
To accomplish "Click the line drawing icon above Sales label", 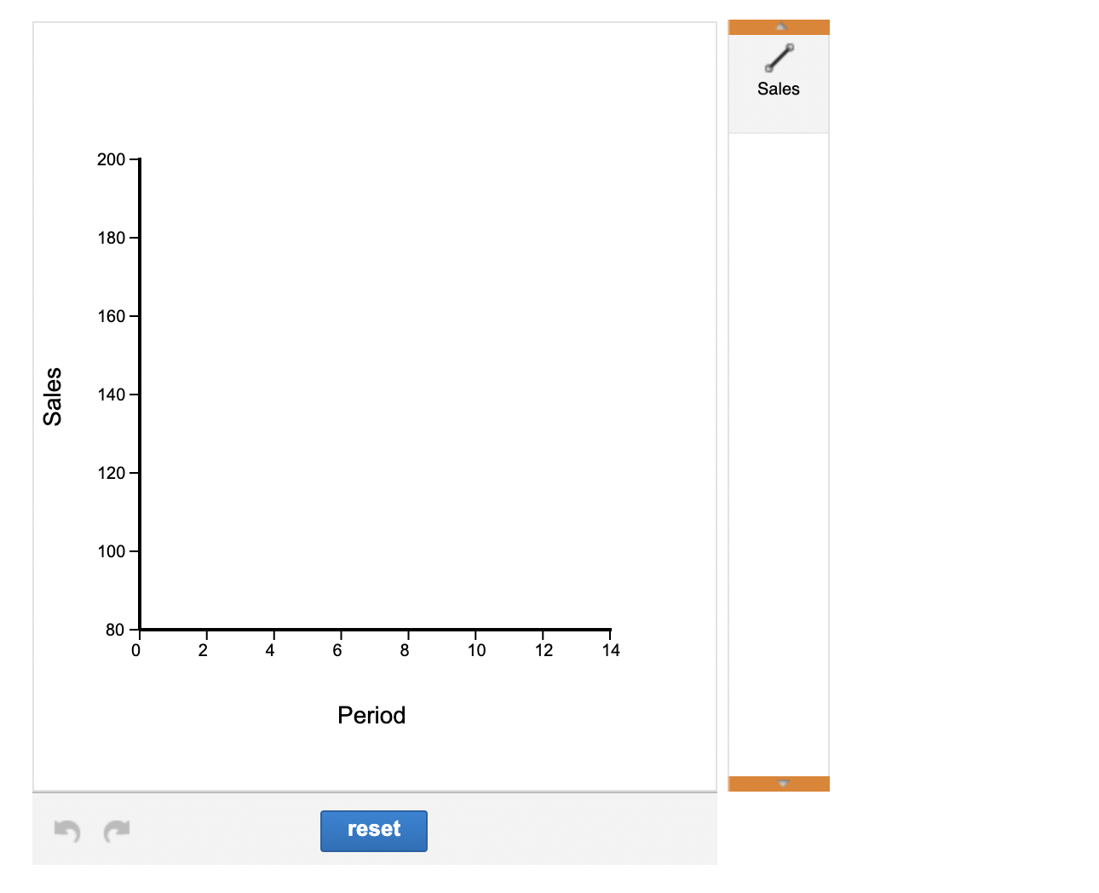I will 778,58.
